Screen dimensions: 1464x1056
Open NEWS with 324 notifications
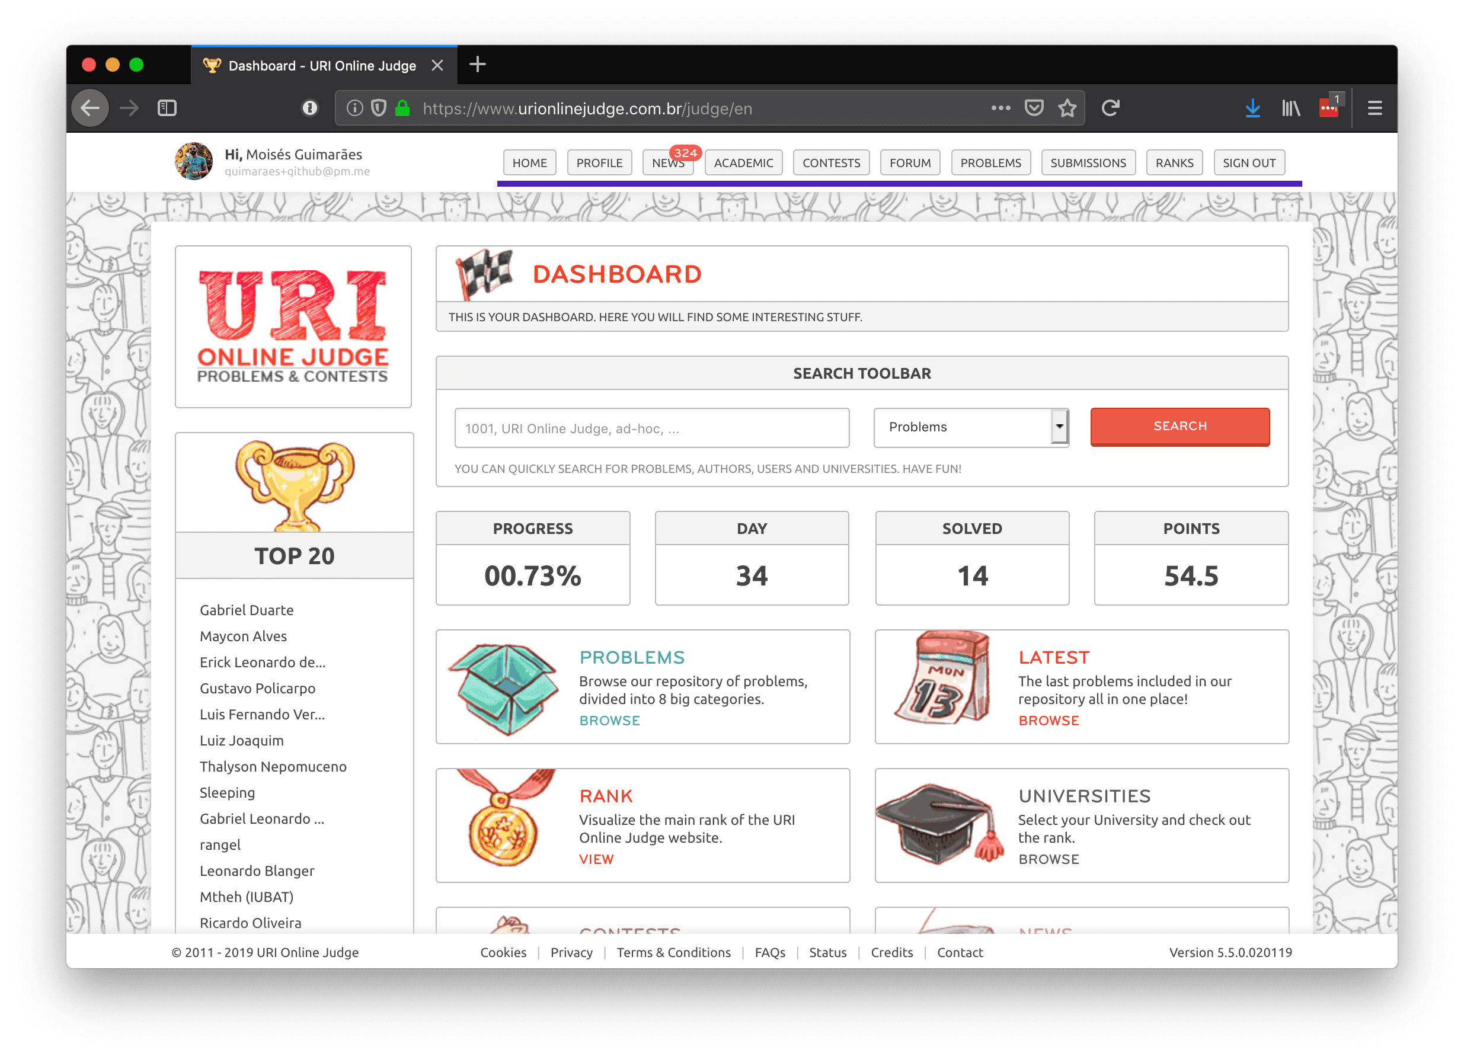pyautogui.click(x=669, y=162)
